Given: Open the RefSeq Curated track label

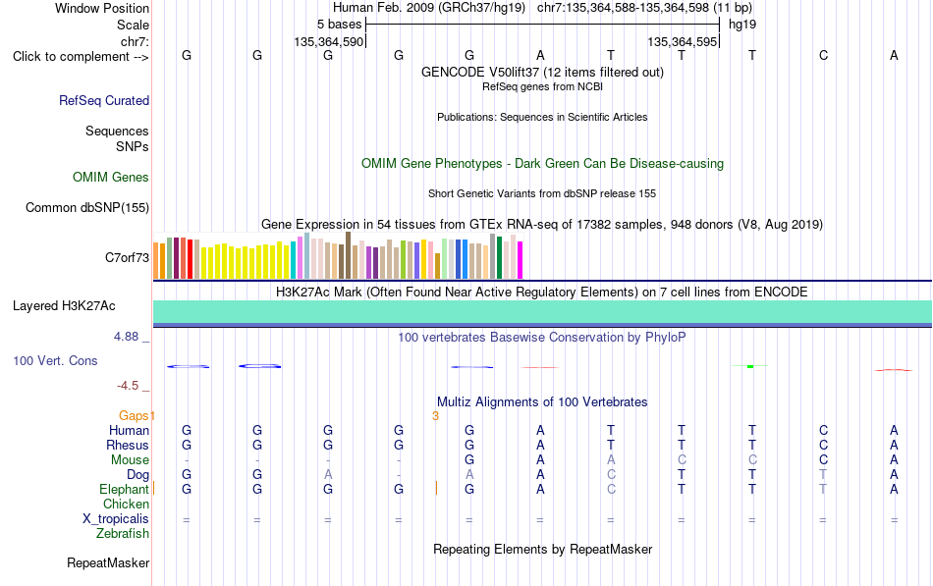Looking at the screenshot, I should 104,100.
